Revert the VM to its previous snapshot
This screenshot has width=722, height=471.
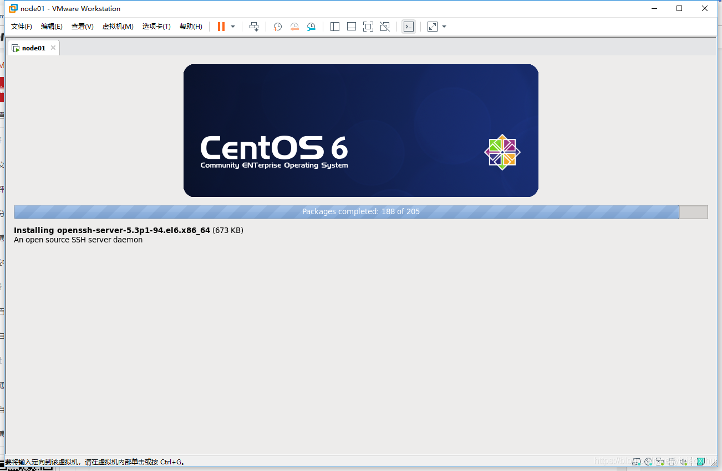coord(294,27)
